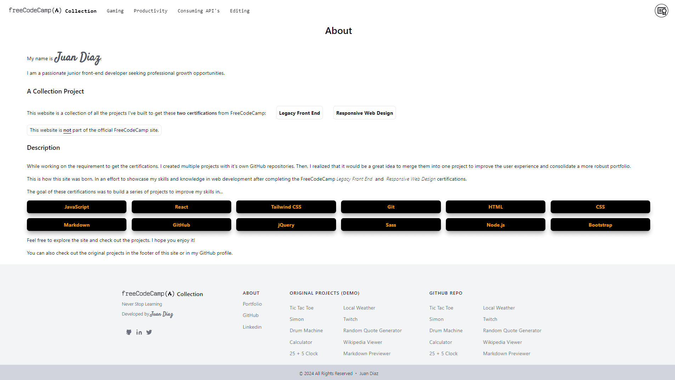
Task: Open the Editing menu
Action: pyautogui.click(x=240, y=11)
